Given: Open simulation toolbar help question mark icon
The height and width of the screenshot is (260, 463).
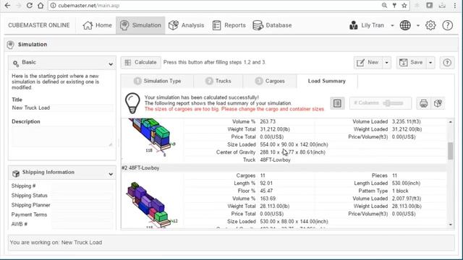Looking at the screenshot, I should point(447,63).
